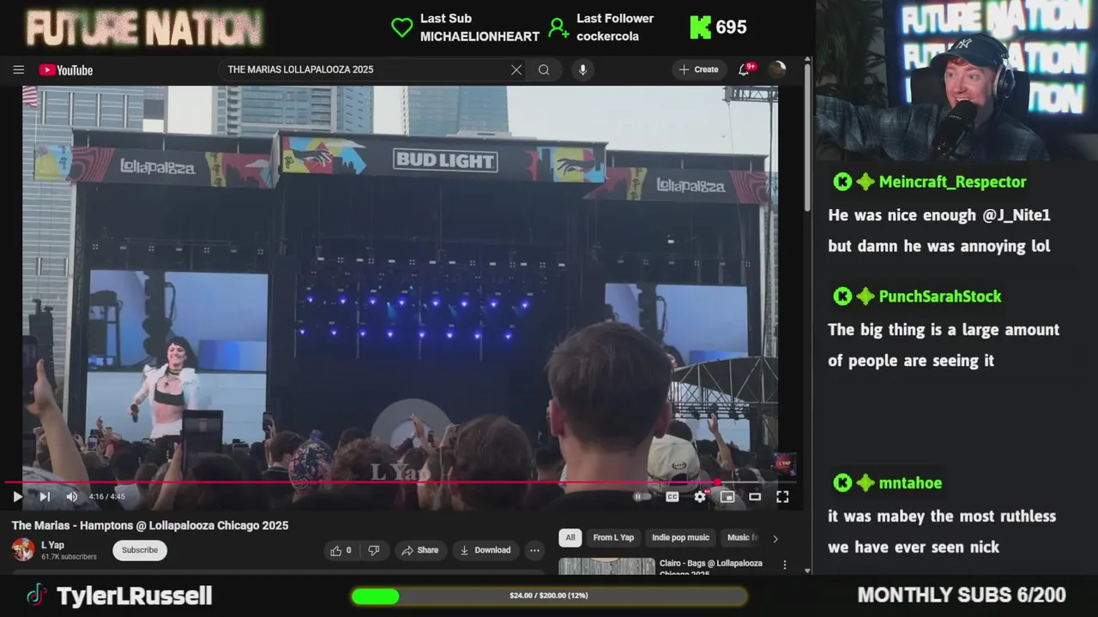Open the Clairo - Bags video title
This screenshot has width=1098, height=617.
[711, 567]
